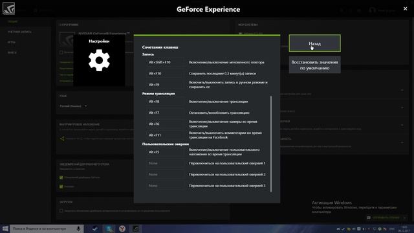Image resolution: width=414 pixels, height=233 pixels.
Task: Open the Windows Start menu
Action: pos(5,228)
